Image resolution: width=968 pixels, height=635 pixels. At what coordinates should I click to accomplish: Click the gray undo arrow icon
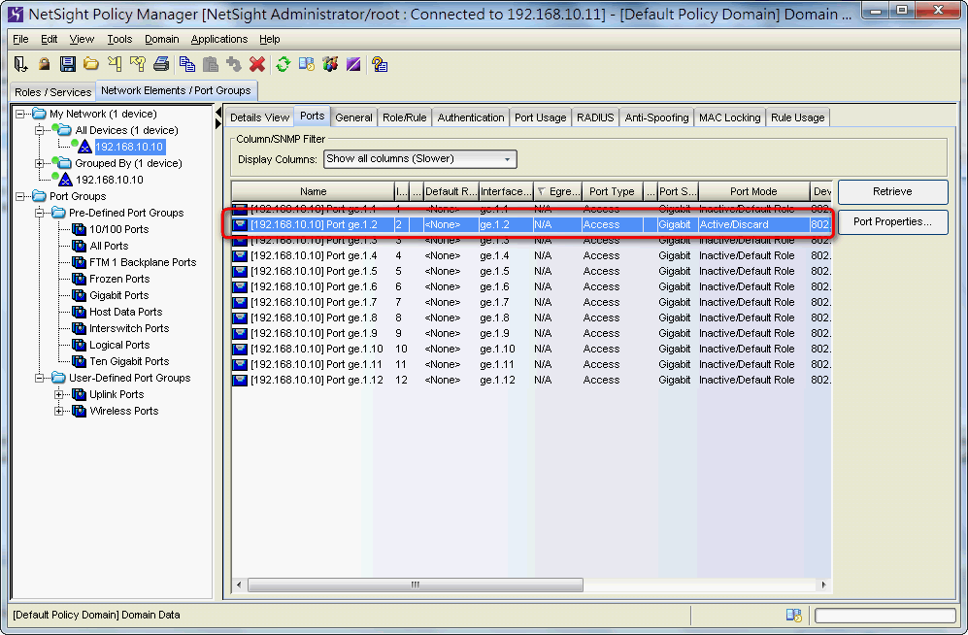point(234,63)
